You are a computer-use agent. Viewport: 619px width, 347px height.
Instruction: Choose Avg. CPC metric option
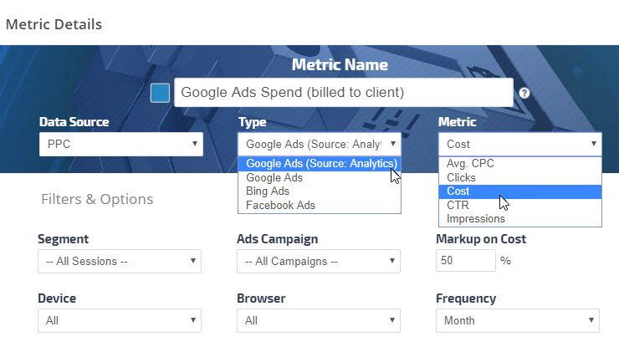click(x=470, y=164)
